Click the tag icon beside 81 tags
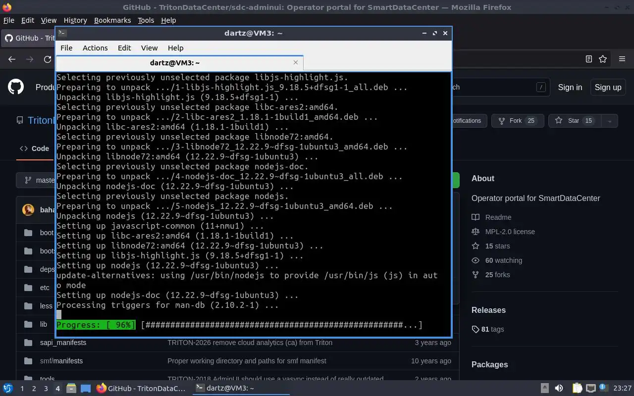The height and width of the screenshot is (396, 634). pos(475,329)
